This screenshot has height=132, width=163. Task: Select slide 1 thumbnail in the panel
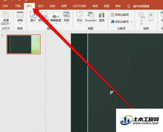pyautogui.click(x=23, y=44)
